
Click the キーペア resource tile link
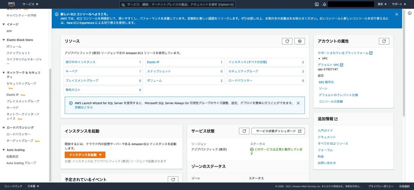pyautogui.click(x=72, y=72)
